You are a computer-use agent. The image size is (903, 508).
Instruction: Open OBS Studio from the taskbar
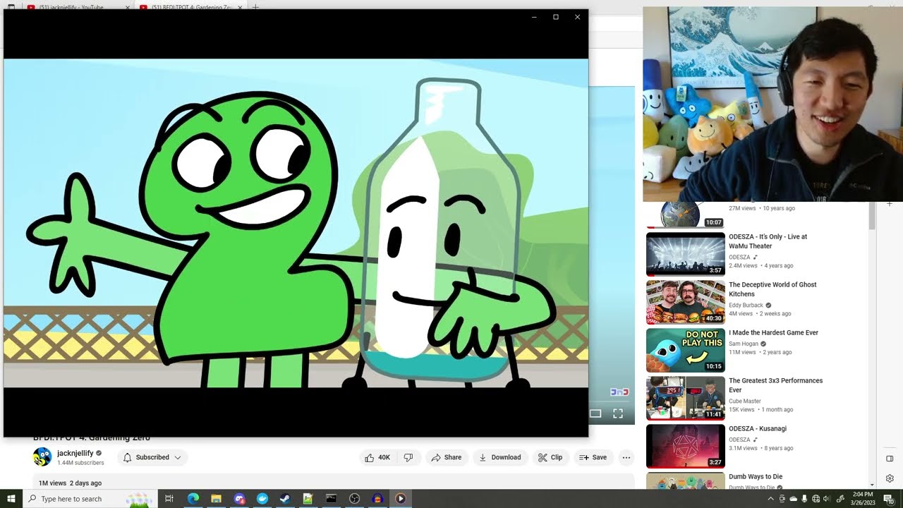[354, 499]
